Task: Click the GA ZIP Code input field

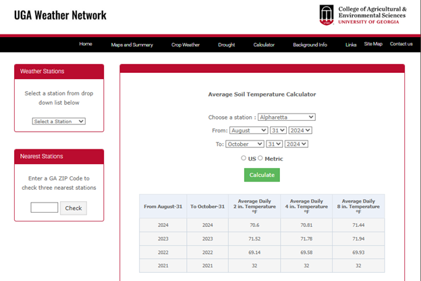Action: [45, 208]
